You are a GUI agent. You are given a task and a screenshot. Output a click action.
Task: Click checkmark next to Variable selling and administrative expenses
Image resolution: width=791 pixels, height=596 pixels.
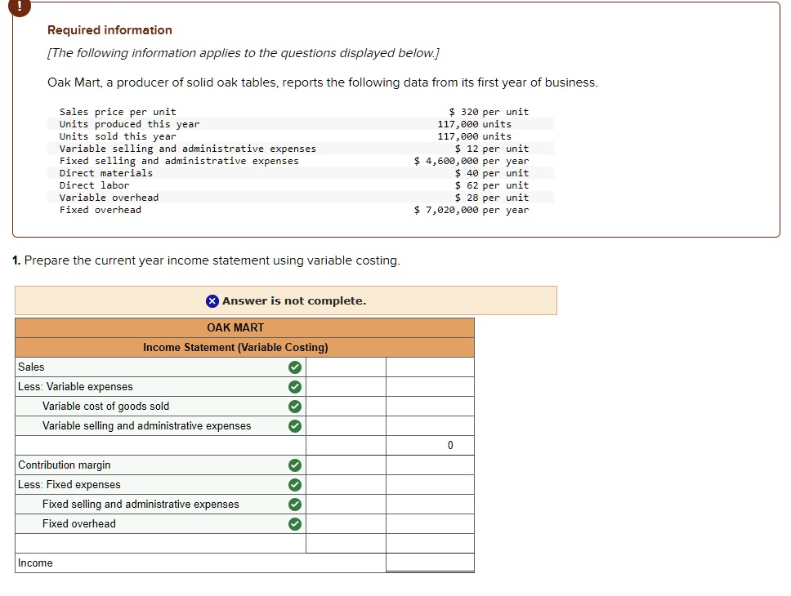295,426
